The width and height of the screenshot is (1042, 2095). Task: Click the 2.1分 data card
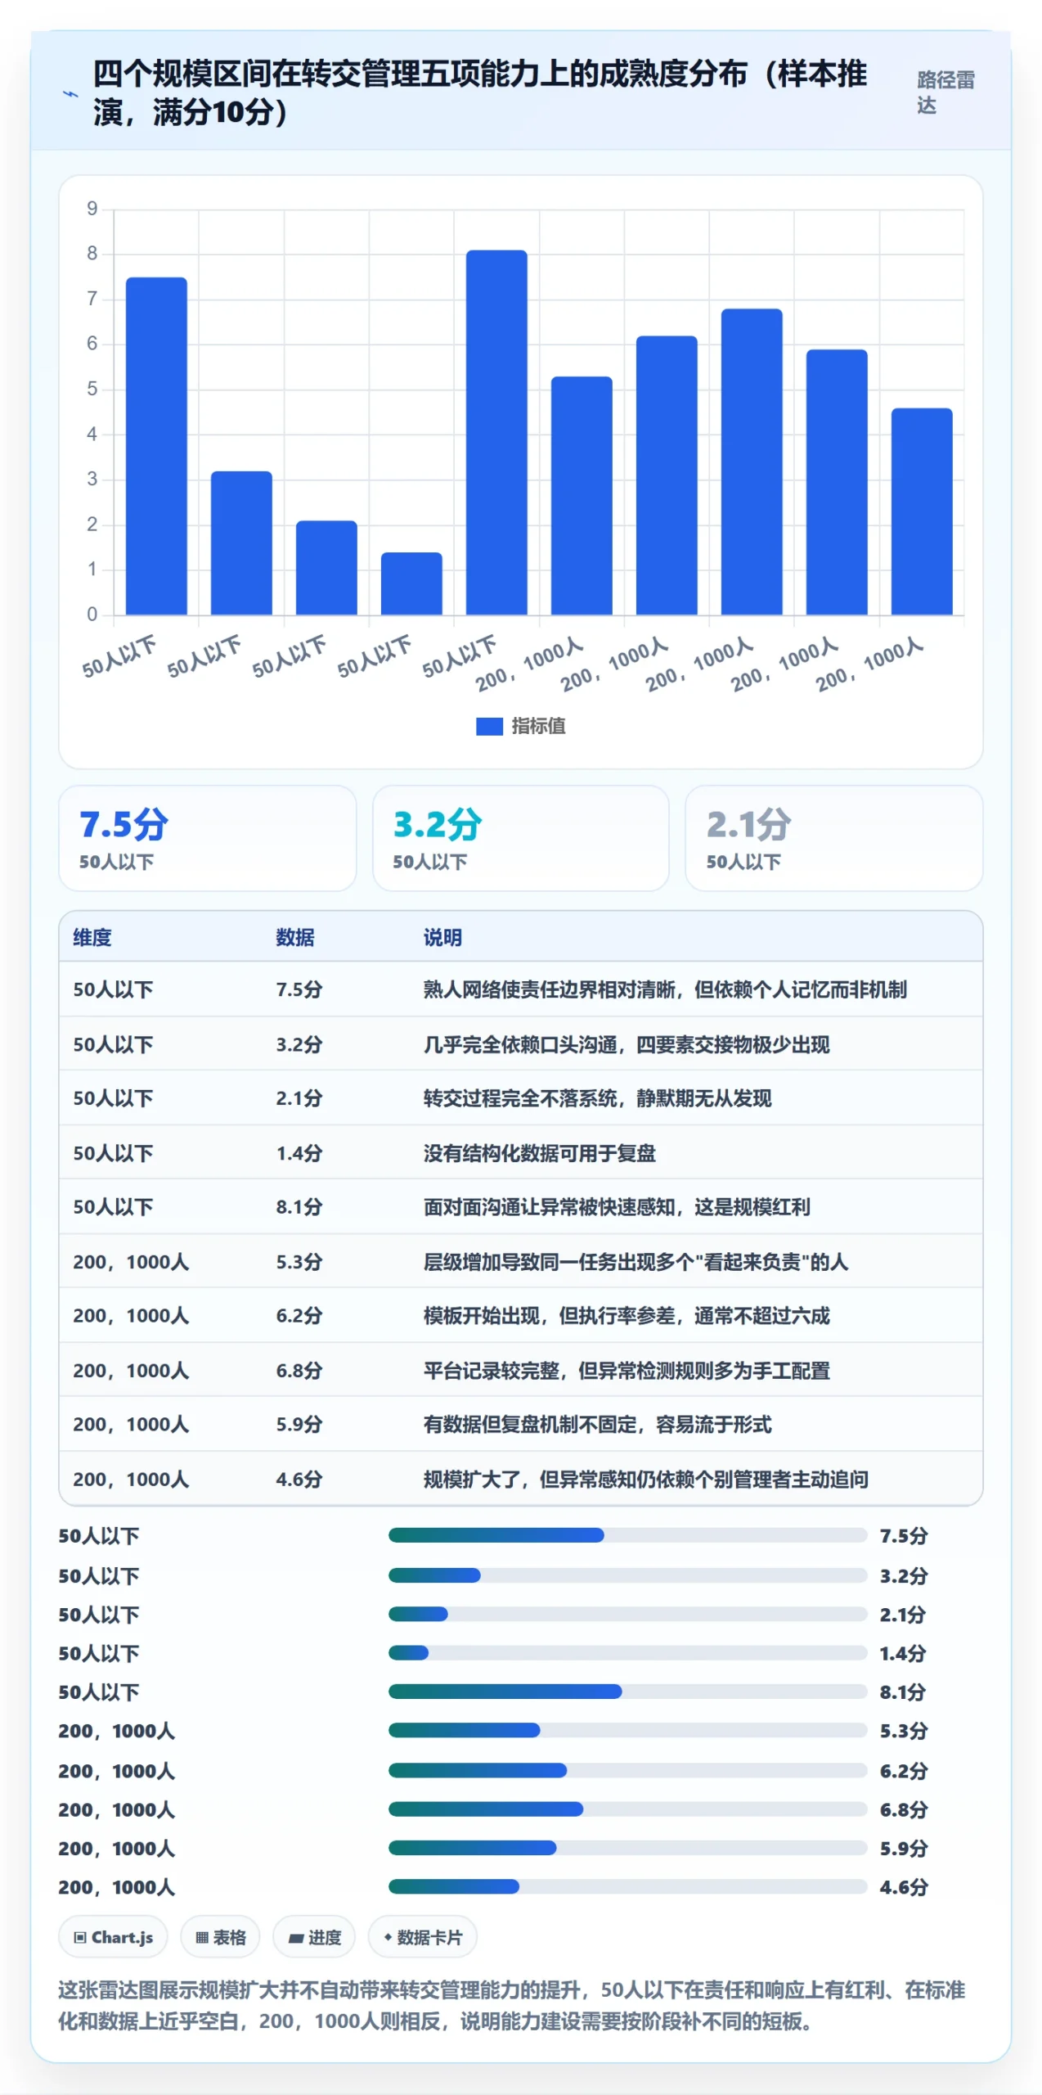[833, 838]
